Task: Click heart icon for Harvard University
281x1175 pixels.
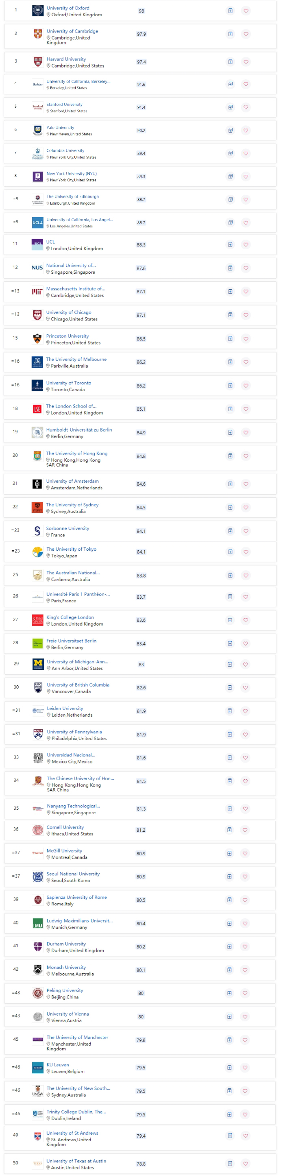Action: click(x=246, y=62)
